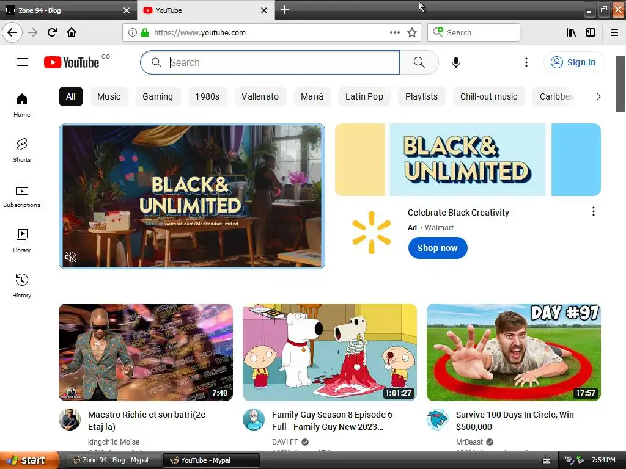Open Shorts in the sidebar
This screenshot has width=626, height=469.
[x=21, y=150]
